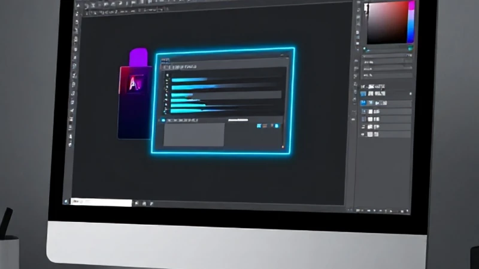Click the white progress line in glowing panel
This screenshot has height=269, width=479.
point(238,120)
